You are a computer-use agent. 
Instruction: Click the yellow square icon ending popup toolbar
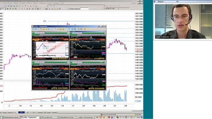[85, 29]
